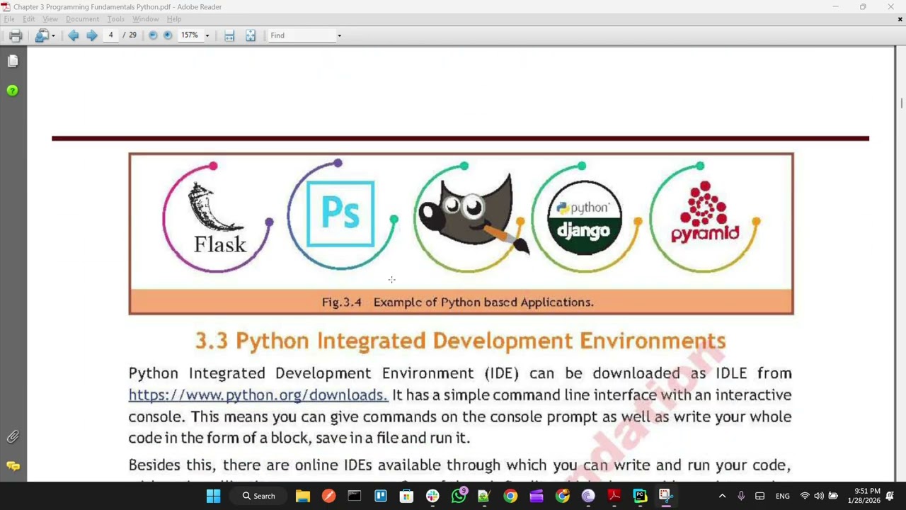Open the Wi-Fi network tray icon

point(805,496)
